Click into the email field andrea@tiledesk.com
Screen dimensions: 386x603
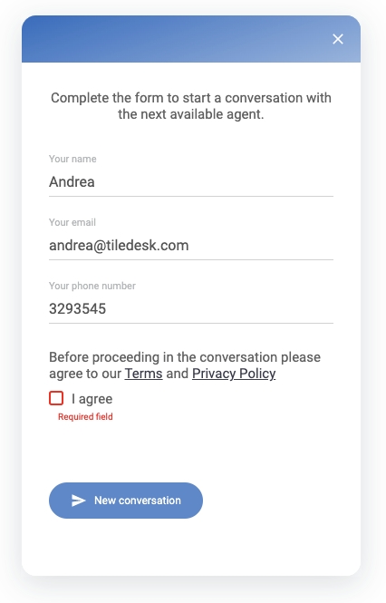coord(191,246)
